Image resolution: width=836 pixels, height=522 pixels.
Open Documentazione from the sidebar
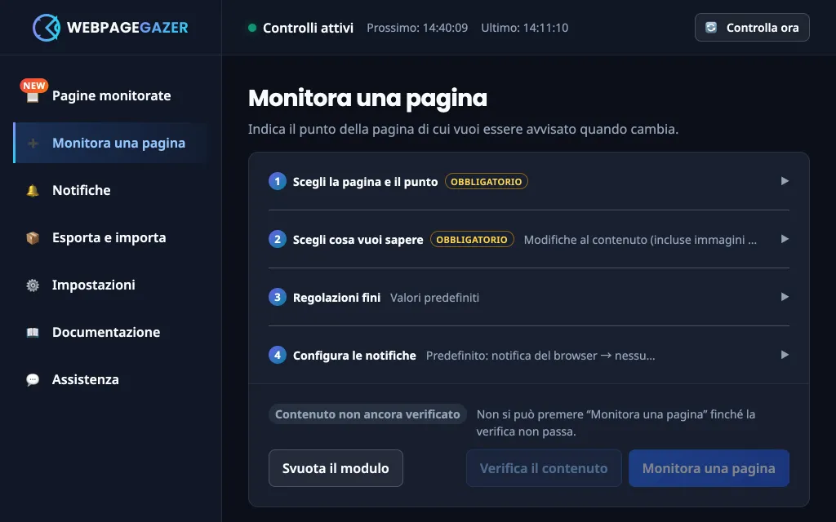point(110,333)
